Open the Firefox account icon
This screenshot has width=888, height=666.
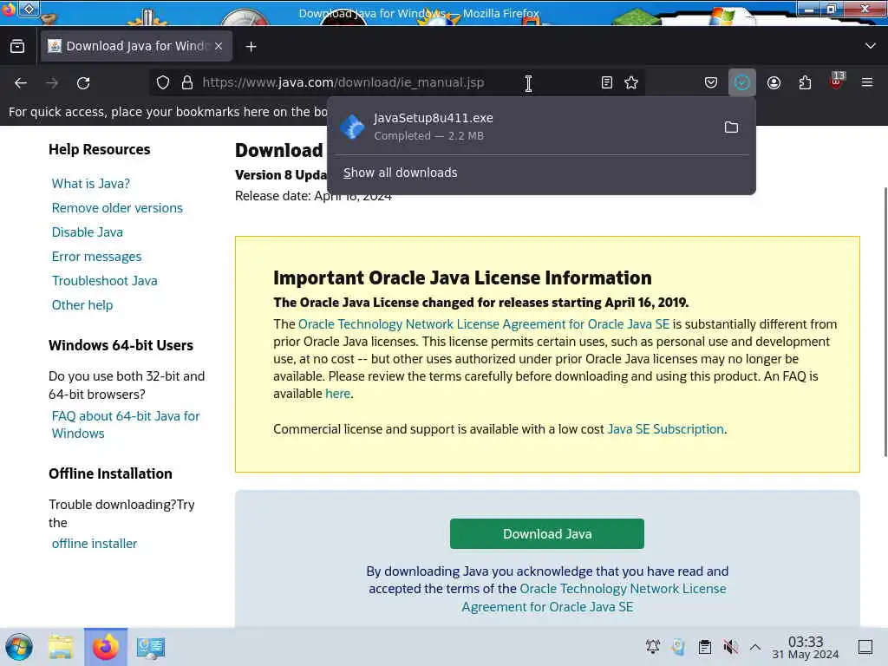click(774, 82)
